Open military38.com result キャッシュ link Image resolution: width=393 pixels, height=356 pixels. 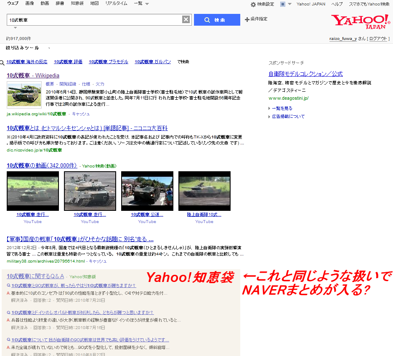click(98, 261)
